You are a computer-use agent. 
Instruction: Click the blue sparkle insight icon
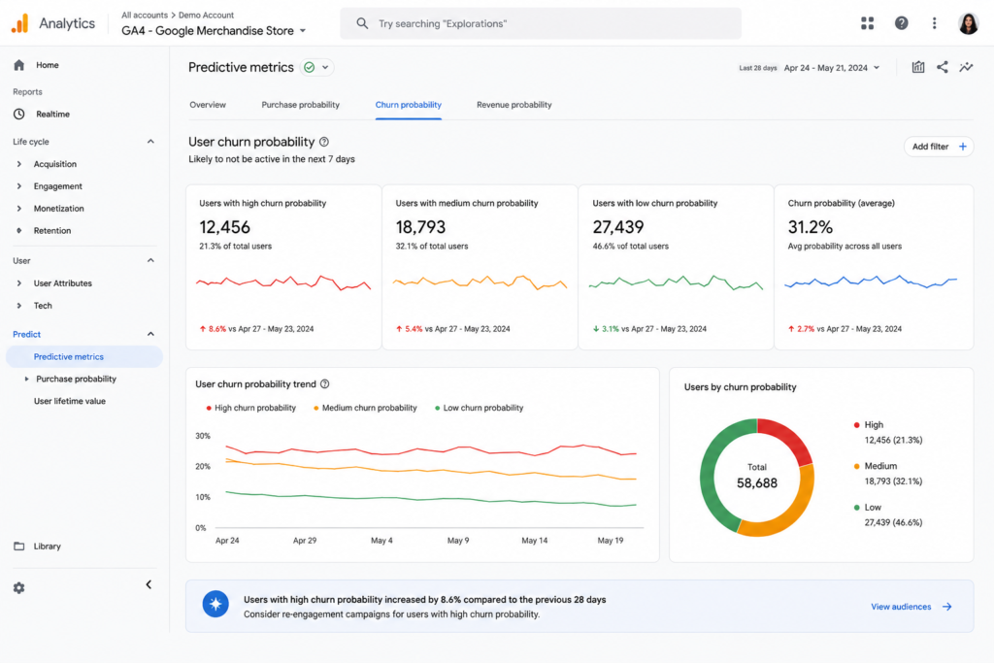tap(215, 604)
